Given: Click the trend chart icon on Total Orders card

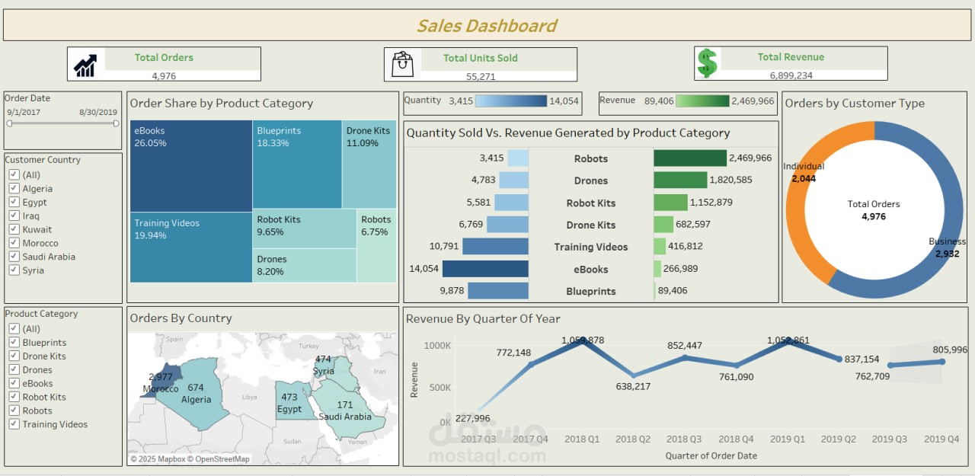Looking at the screenshot, I should coord(85,63).
